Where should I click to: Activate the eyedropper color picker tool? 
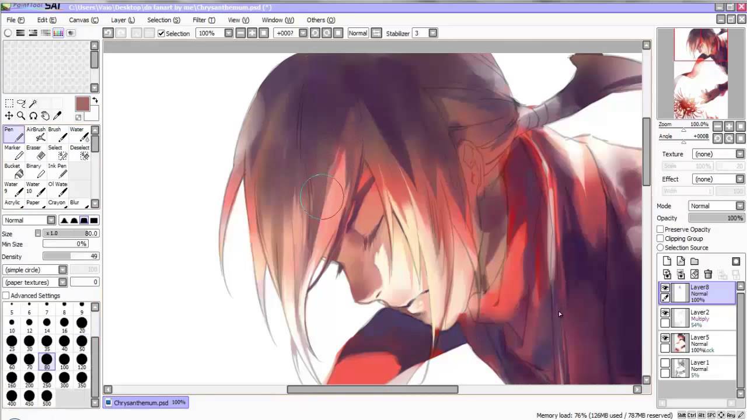click(57, 116)
